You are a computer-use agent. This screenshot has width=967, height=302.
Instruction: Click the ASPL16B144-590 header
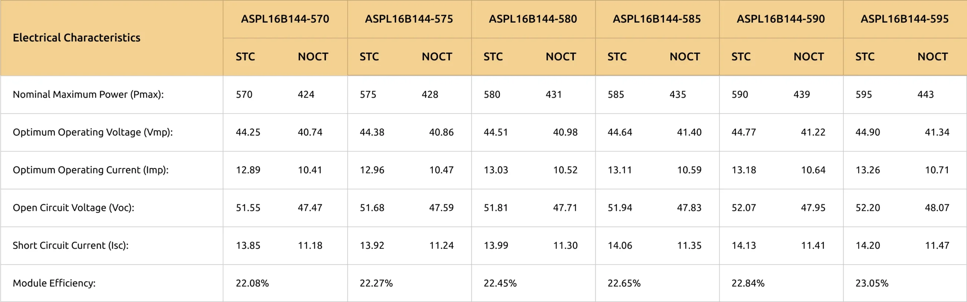(781, 19)
